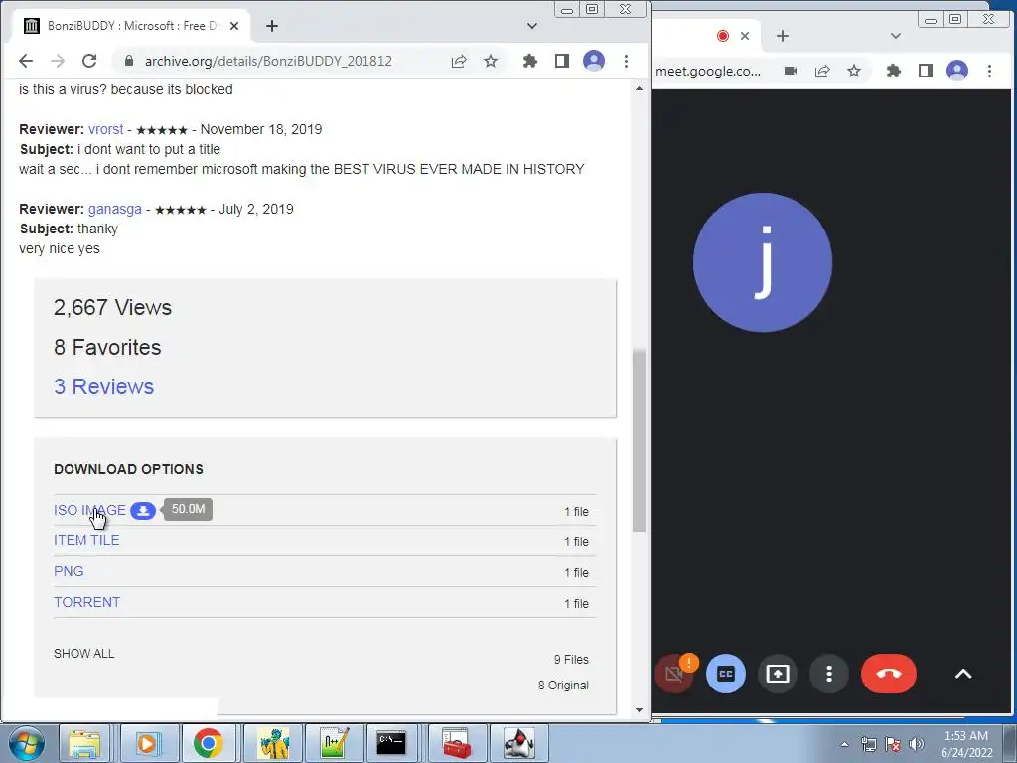Close the BonziBUDDY tab
Screen dimensions: 1017x763
coord(234,26)
